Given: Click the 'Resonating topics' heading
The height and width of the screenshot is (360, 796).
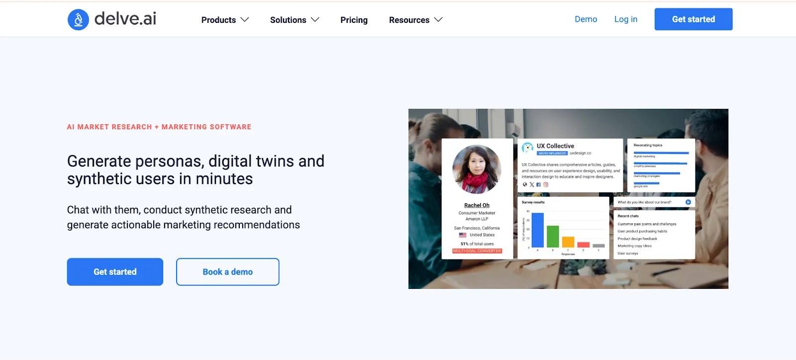Looking at the screenshot, I should 648,145.
